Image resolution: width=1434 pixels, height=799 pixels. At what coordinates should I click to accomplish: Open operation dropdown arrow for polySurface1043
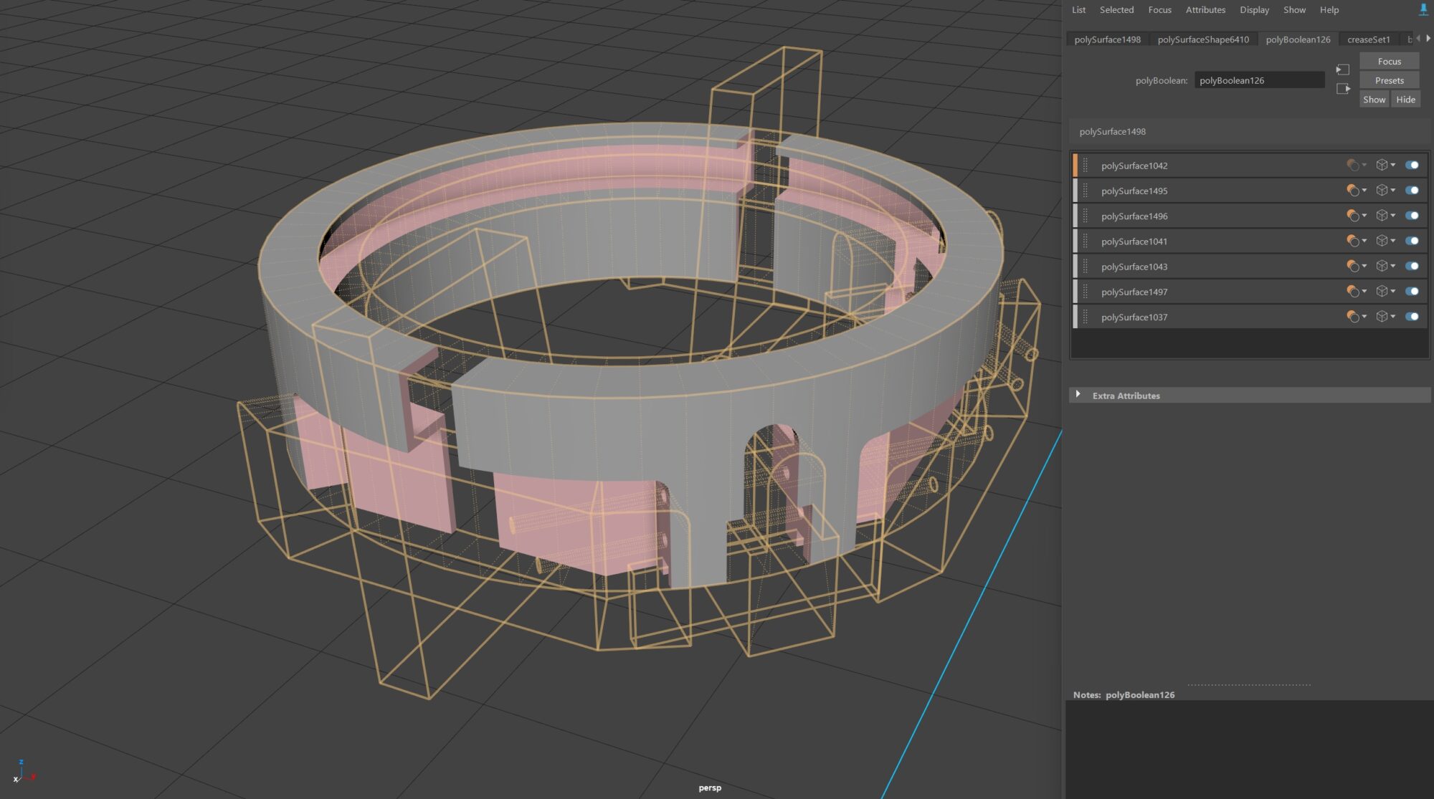click(x=1364, y=267)
